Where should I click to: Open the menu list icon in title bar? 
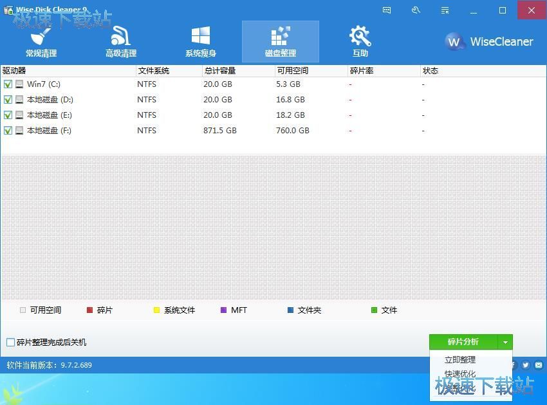[445, 10]
